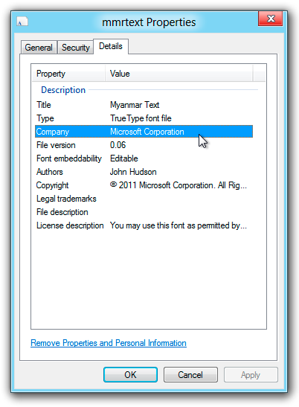Screen dimensions: 299x407
Task: Select the Type row TrueType font file
Action: coord(144,118)
